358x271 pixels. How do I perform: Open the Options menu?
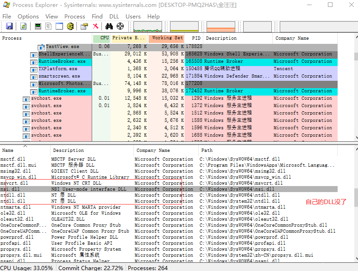tap(28, 17)
